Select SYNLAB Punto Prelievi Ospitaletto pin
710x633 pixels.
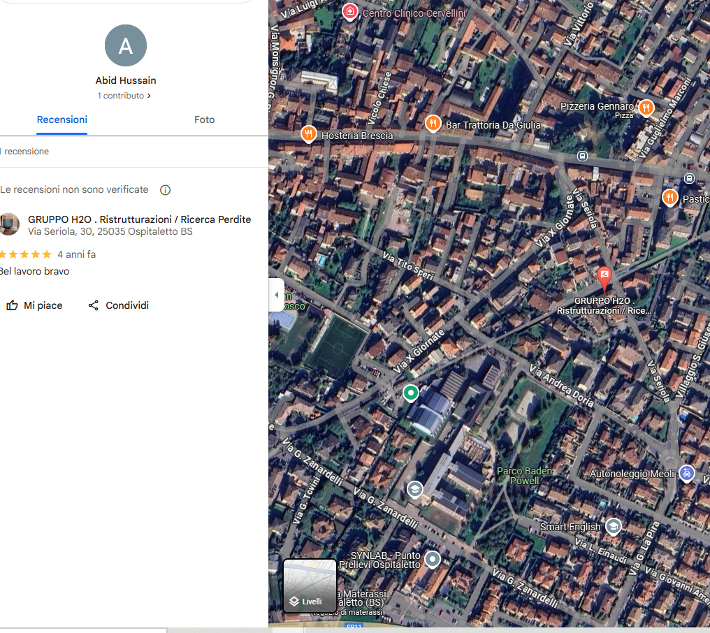point(433,559)
